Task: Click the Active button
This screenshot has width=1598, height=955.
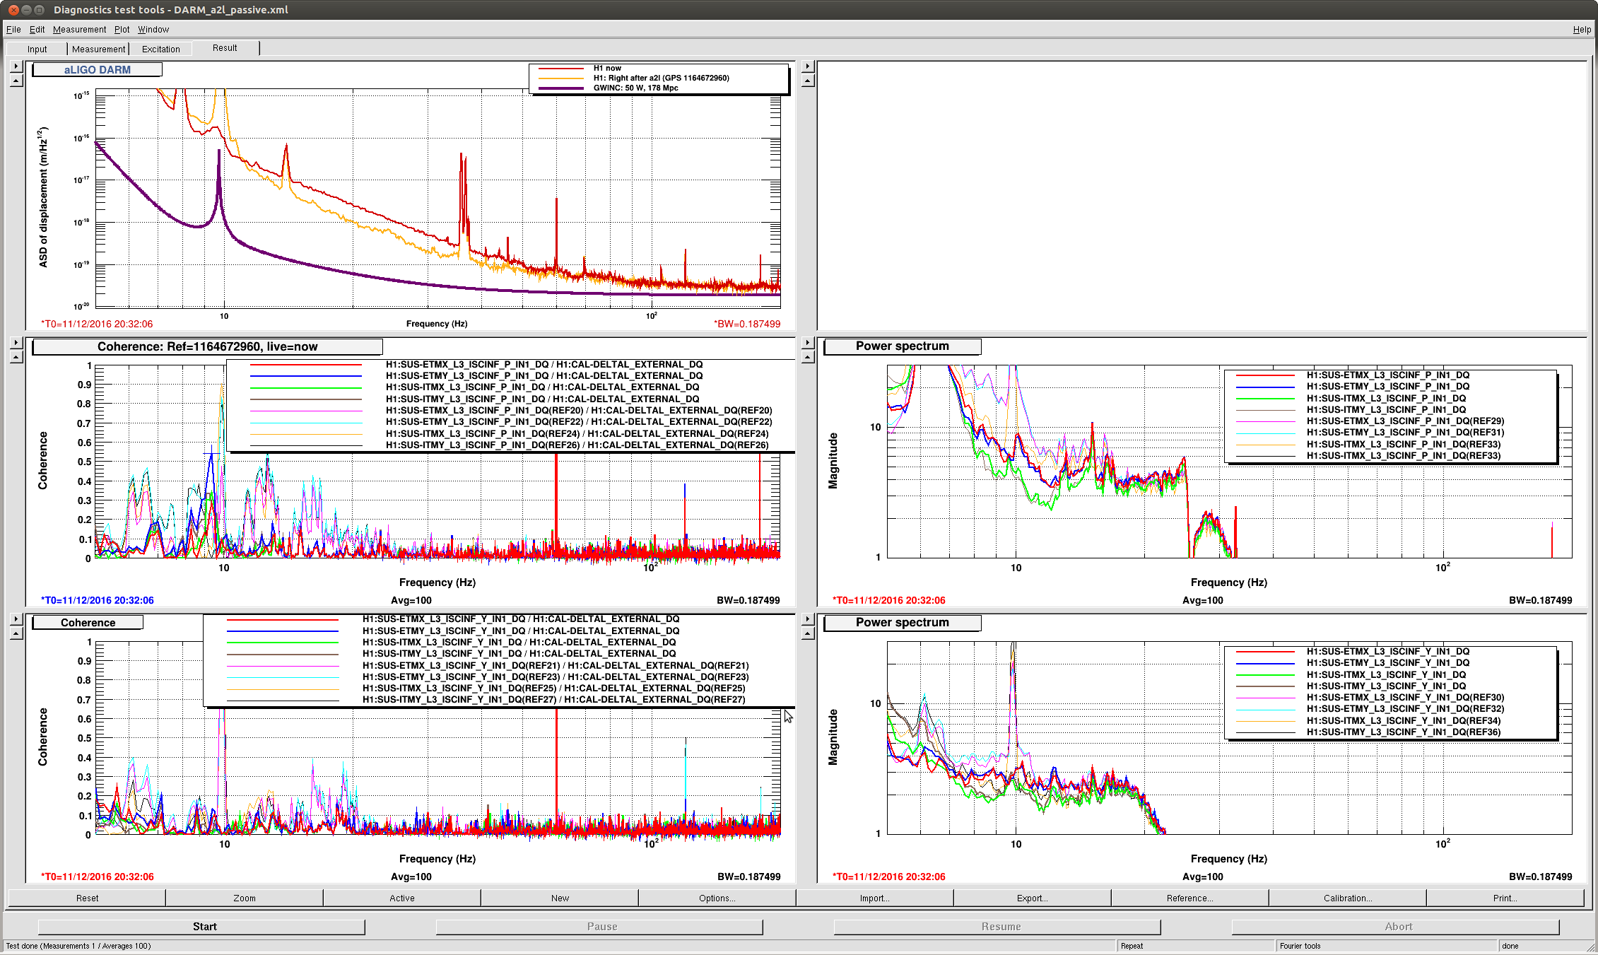Action: [x=402, y=898]
